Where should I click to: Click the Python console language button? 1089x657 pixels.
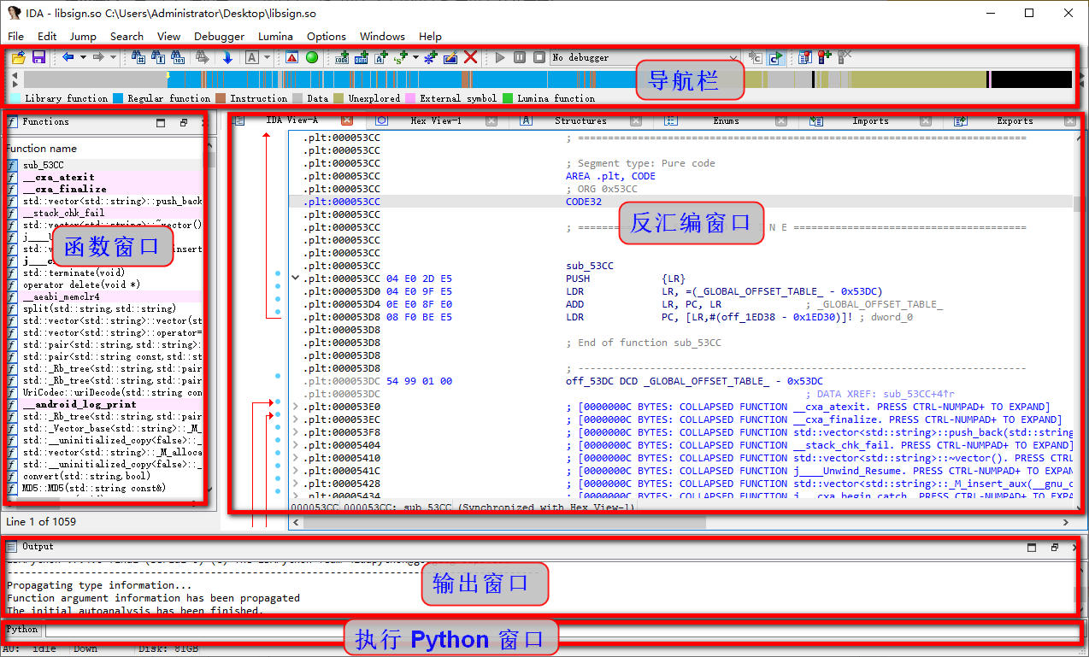pos(23,630)
